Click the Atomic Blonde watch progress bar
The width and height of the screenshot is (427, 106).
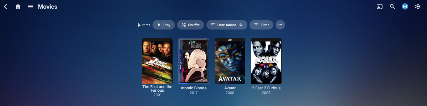pyautogui.click(x=194, y=84)
